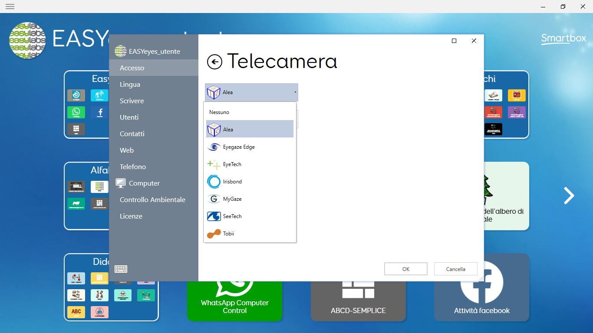Open Facebook mini icon in Easy folder

tap(100, 113)
